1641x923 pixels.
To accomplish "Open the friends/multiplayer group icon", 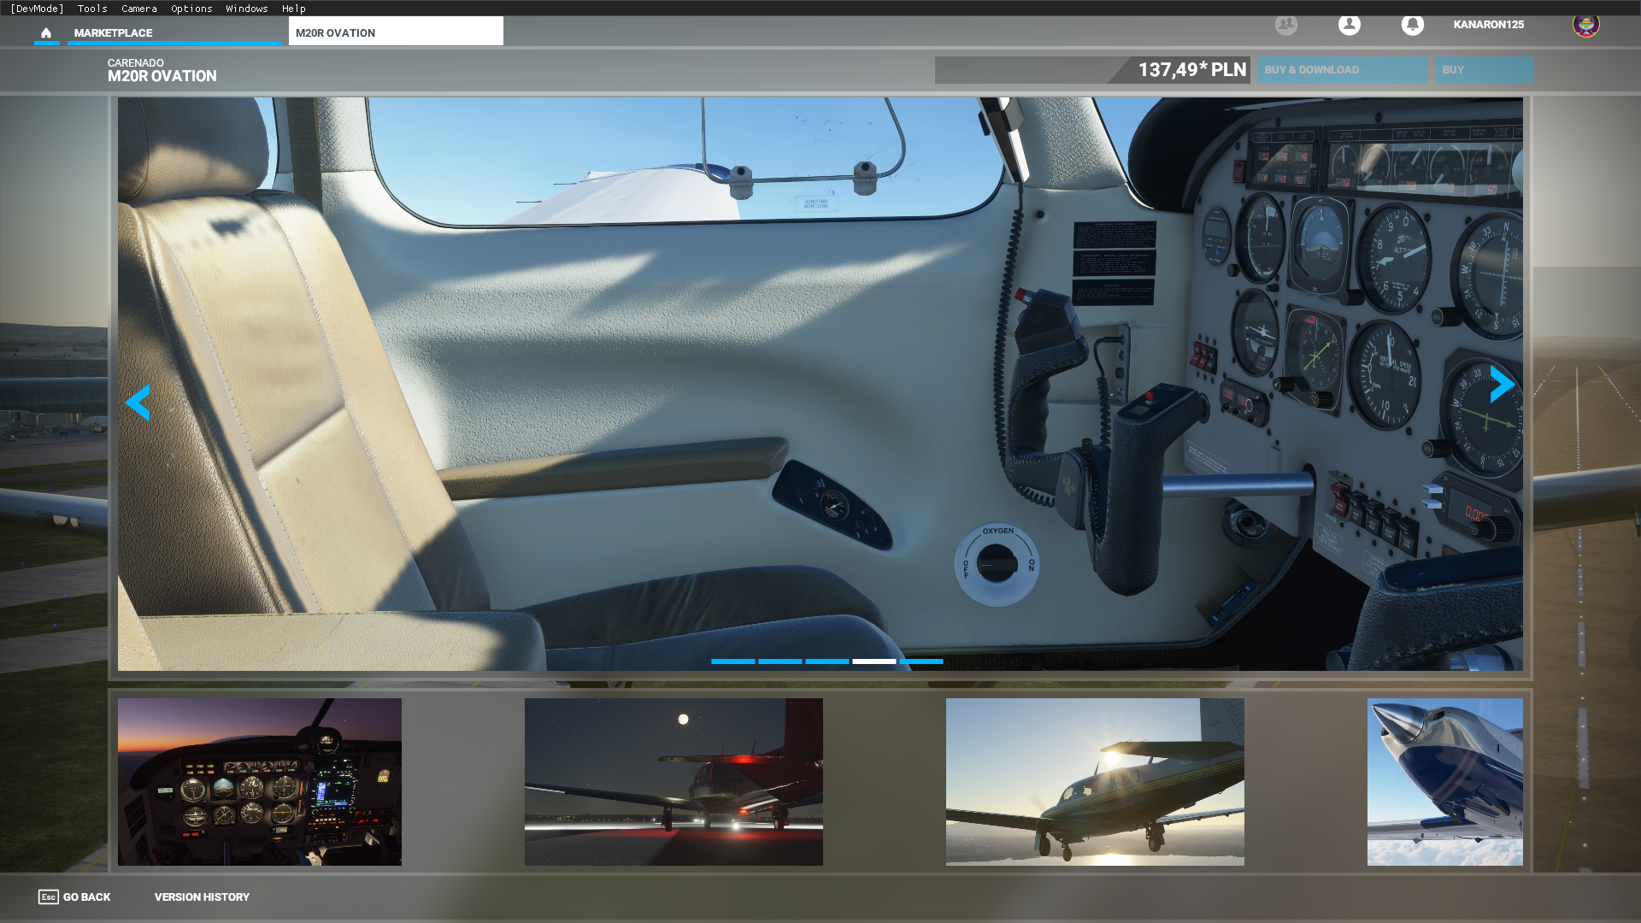I will (x=1285, y=25).
